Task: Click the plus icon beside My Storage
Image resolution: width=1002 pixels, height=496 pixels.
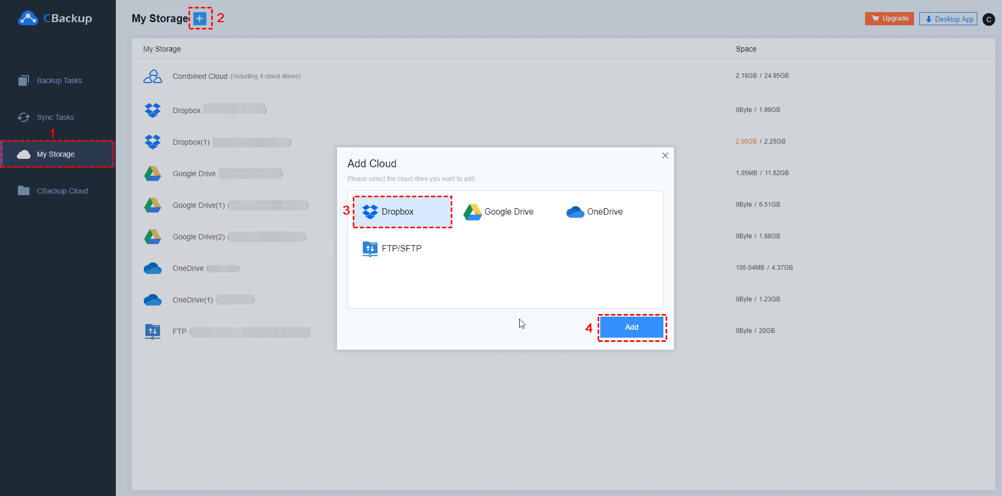Action: tap(200, 18)
